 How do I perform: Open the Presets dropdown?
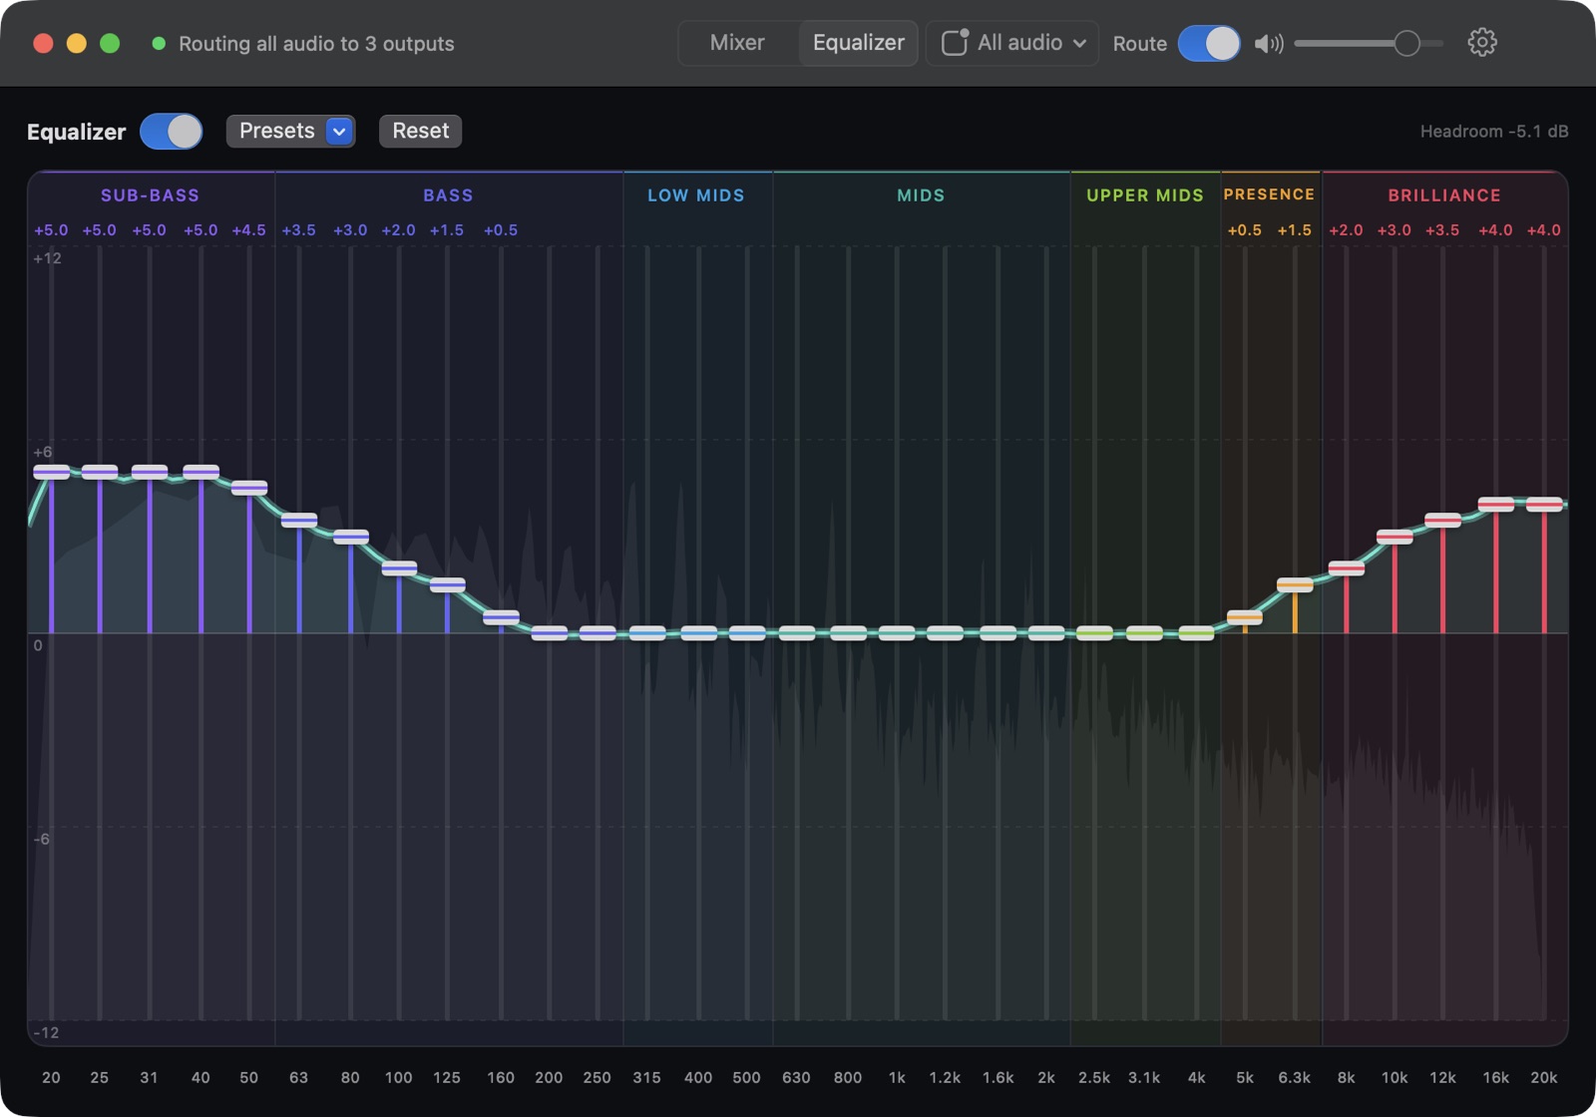[290, 131]
